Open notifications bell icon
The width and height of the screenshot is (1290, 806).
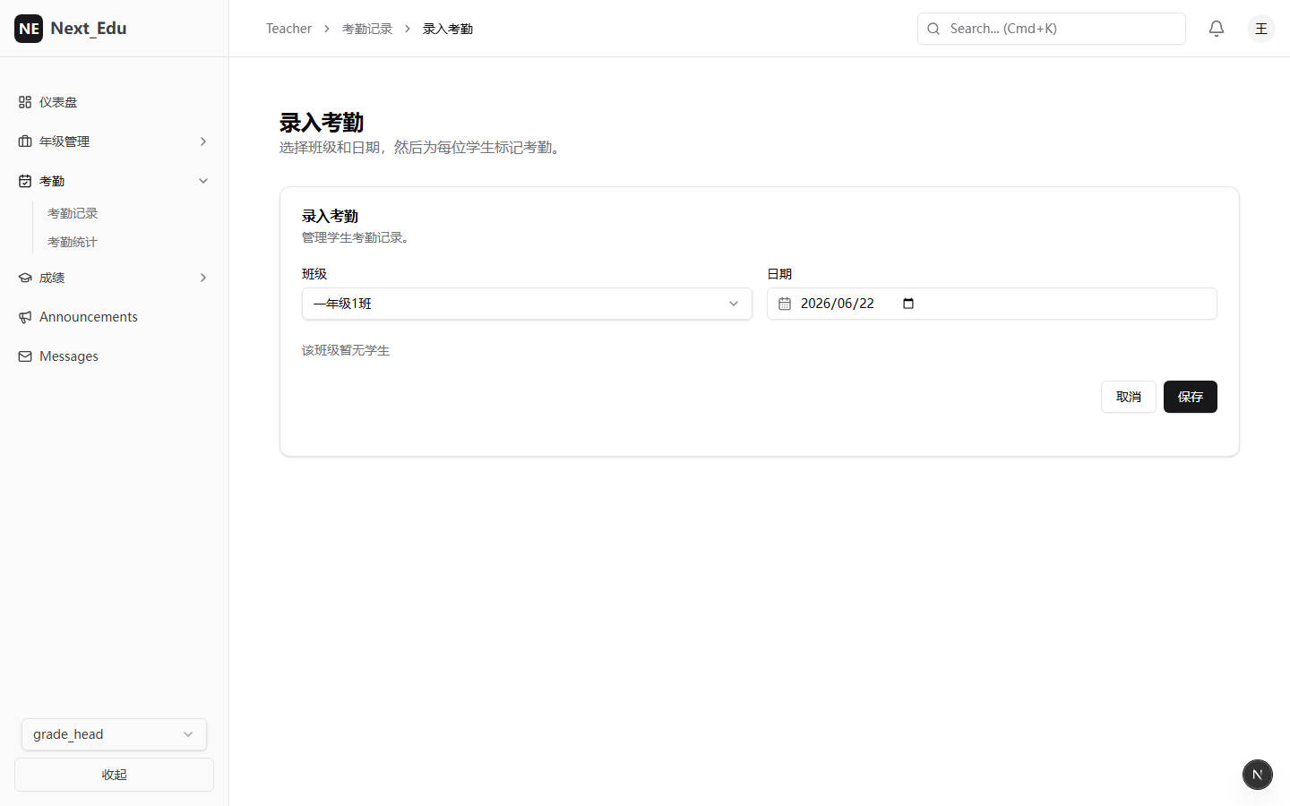pos(1217,29)
